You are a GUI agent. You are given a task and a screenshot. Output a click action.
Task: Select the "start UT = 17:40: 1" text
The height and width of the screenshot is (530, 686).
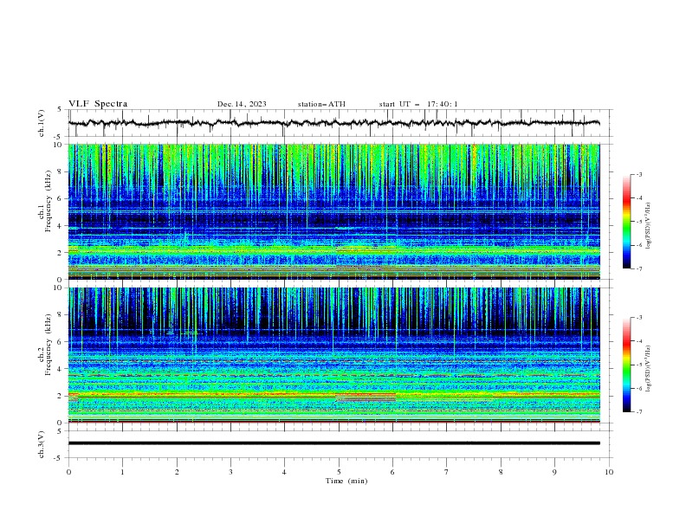(x=418, y=104)
